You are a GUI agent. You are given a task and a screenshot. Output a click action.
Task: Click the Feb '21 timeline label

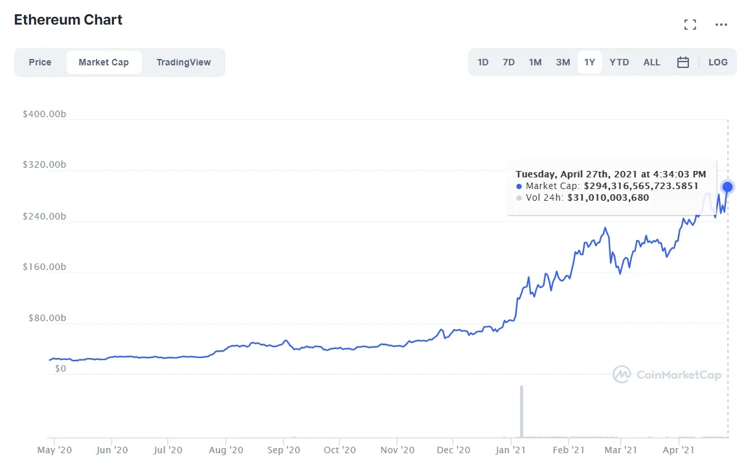(570, 450)
